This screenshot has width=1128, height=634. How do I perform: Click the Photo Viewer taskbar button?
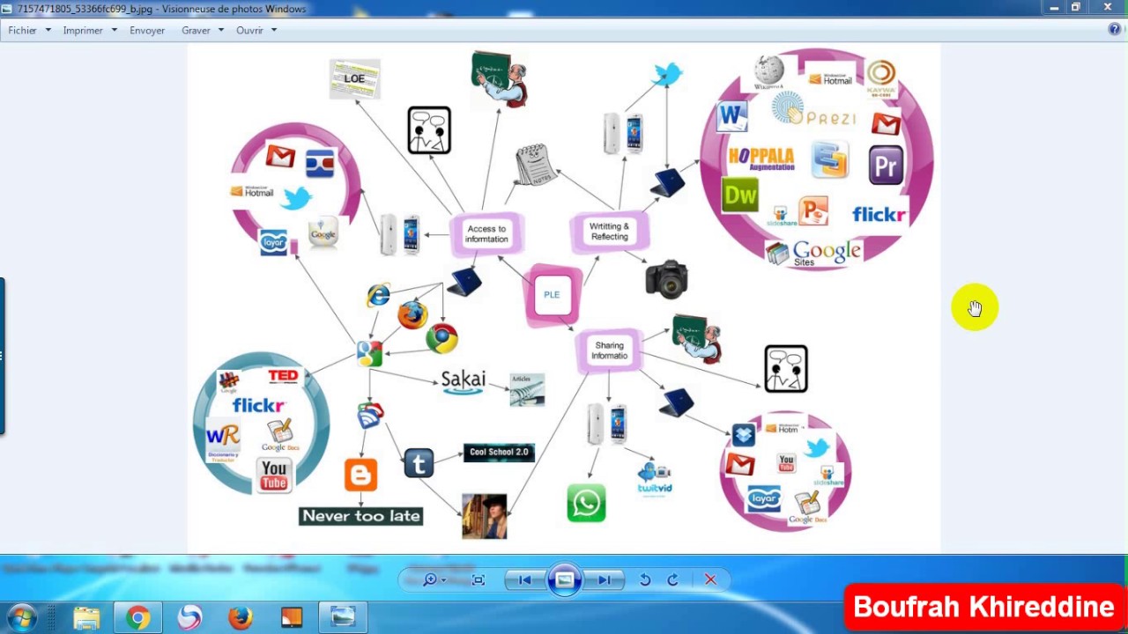click(x=343, y=618)
